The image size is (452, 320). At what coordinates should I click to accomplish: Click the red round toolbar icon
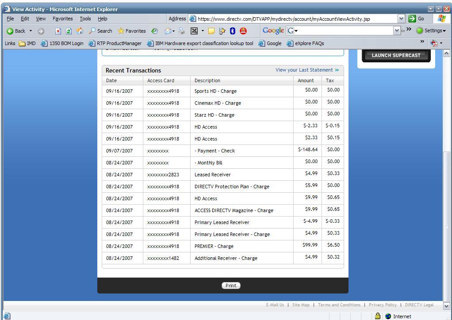(243, 31)
